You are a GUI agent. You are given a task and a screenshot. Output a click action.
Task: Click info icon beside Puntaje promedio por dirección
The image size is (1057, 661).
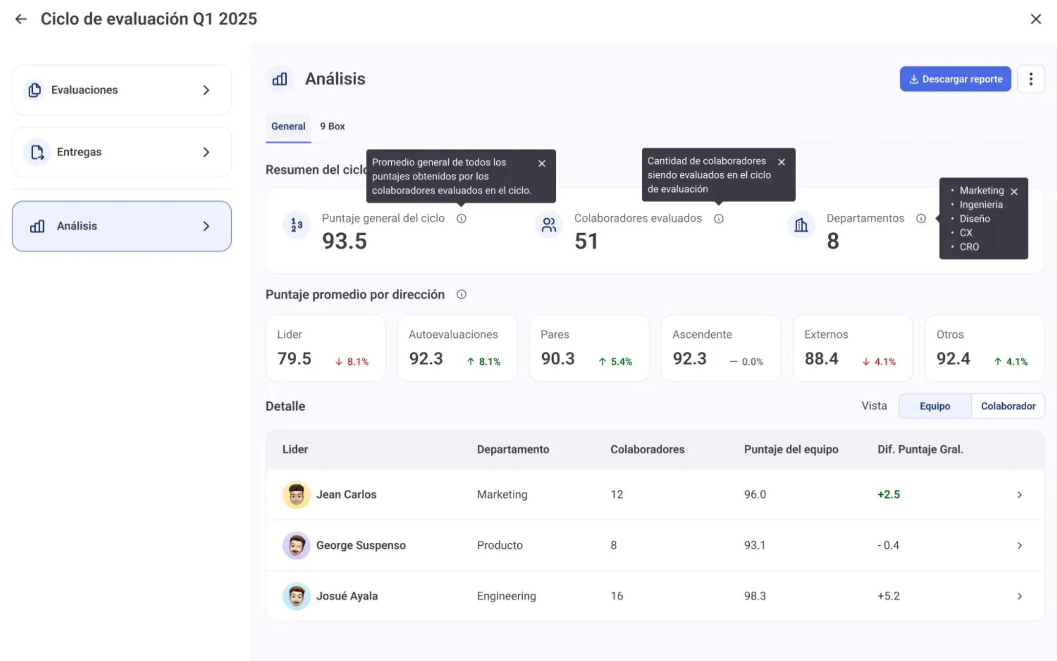(x=461, y=294)
